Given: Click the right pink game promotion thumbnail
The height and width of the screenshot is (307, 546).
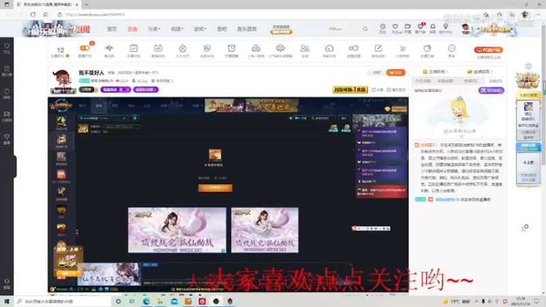Looking at the screenshot, I should tap(265, 230).
